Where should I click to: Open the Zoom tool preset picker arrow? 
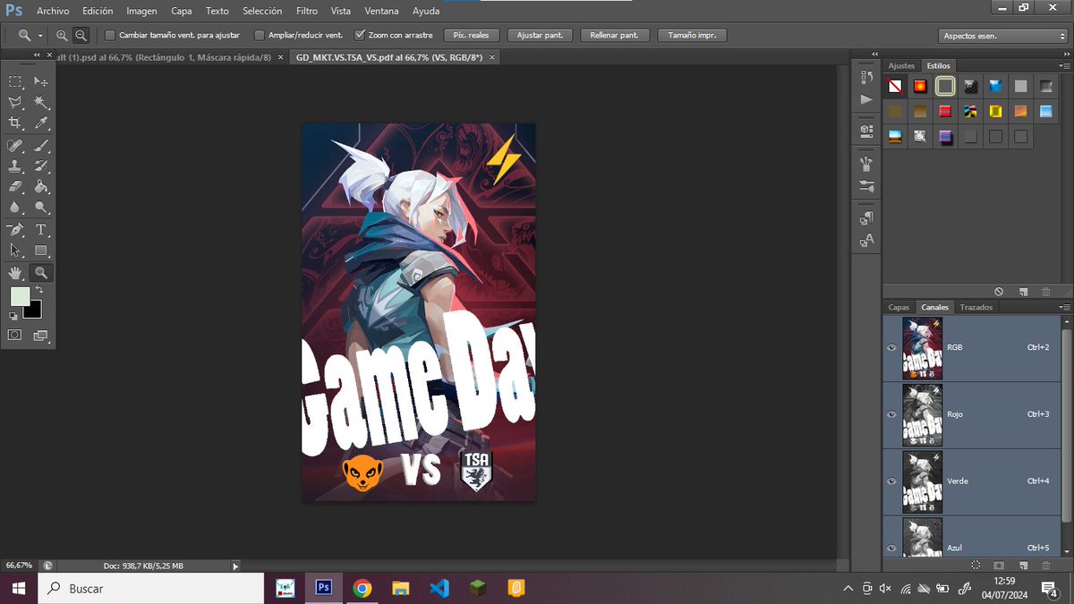(40, 36)
